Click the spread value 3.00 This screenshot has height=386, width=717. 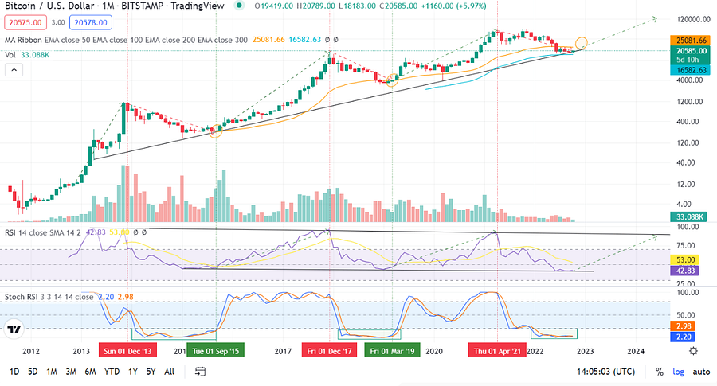coord(58,22)
